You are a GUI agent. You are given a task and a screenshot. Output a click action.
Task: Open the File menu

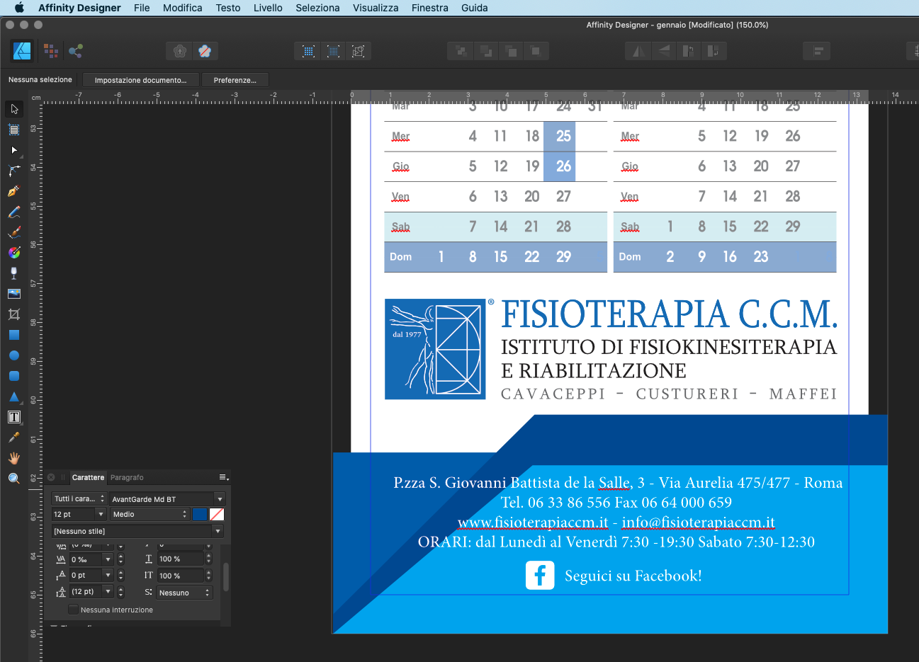pos(142,8)
